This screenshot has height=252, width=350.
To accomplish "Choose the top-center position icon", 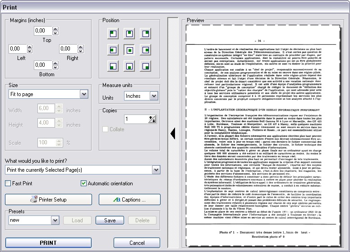I will (x=129, y=34).
